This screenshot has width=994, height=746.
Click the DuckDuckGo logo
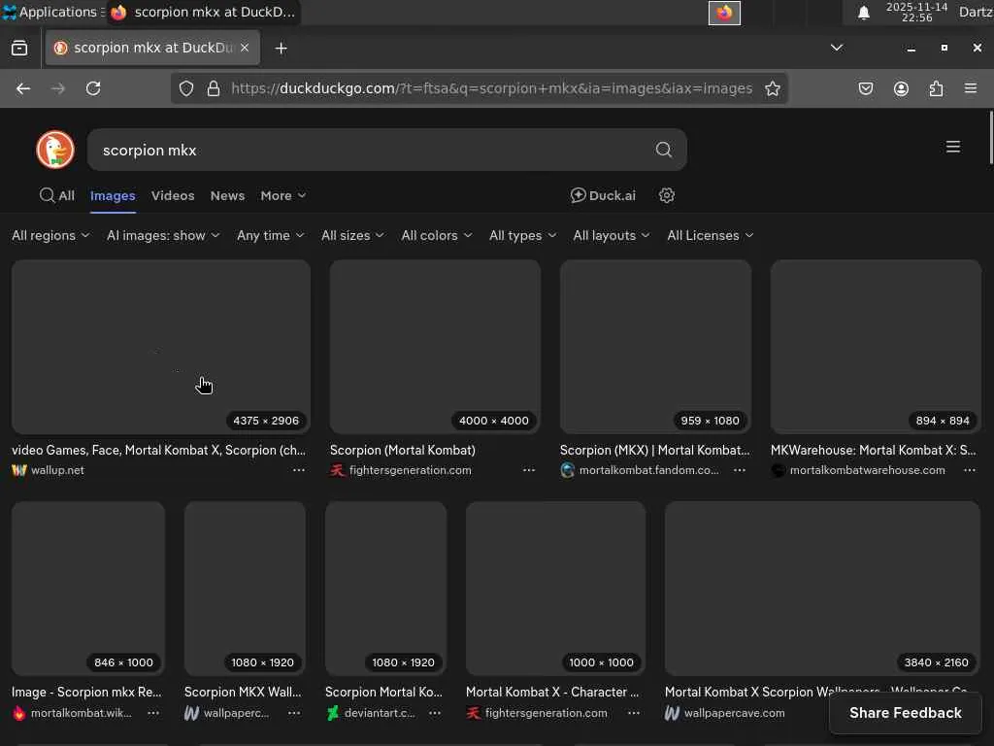point(55,150)
